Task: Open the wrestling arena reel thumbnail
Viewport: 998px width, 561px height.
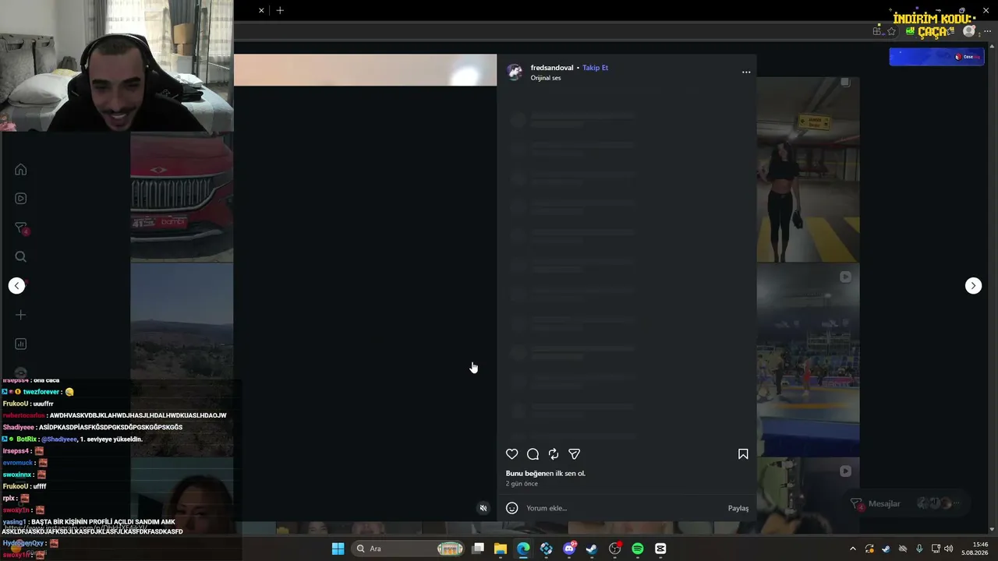Action: 808,361
